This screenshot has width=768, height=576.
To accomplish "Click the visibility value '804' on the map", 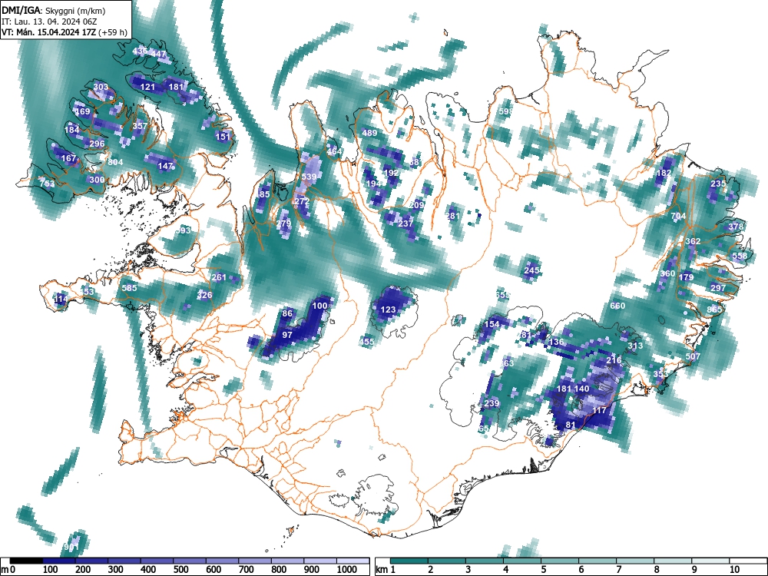I will [116, 162].
